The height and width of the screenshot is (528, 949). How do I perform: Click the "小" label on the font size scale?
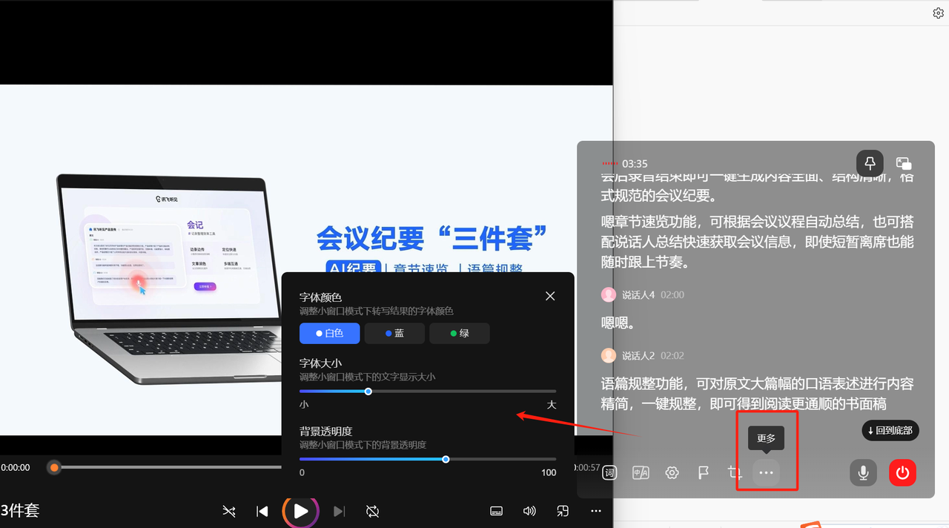304,405
